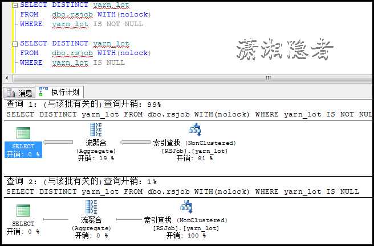The height and width of the screenshot is (246, 374).
Task: Select the query 1 SELECT result node
Action: (23, 143)
